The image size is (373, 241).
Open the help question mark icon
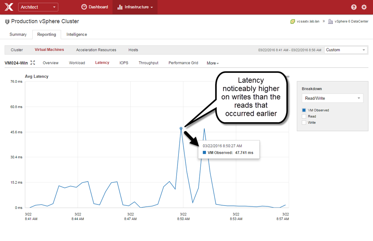[x=354, y=7]
